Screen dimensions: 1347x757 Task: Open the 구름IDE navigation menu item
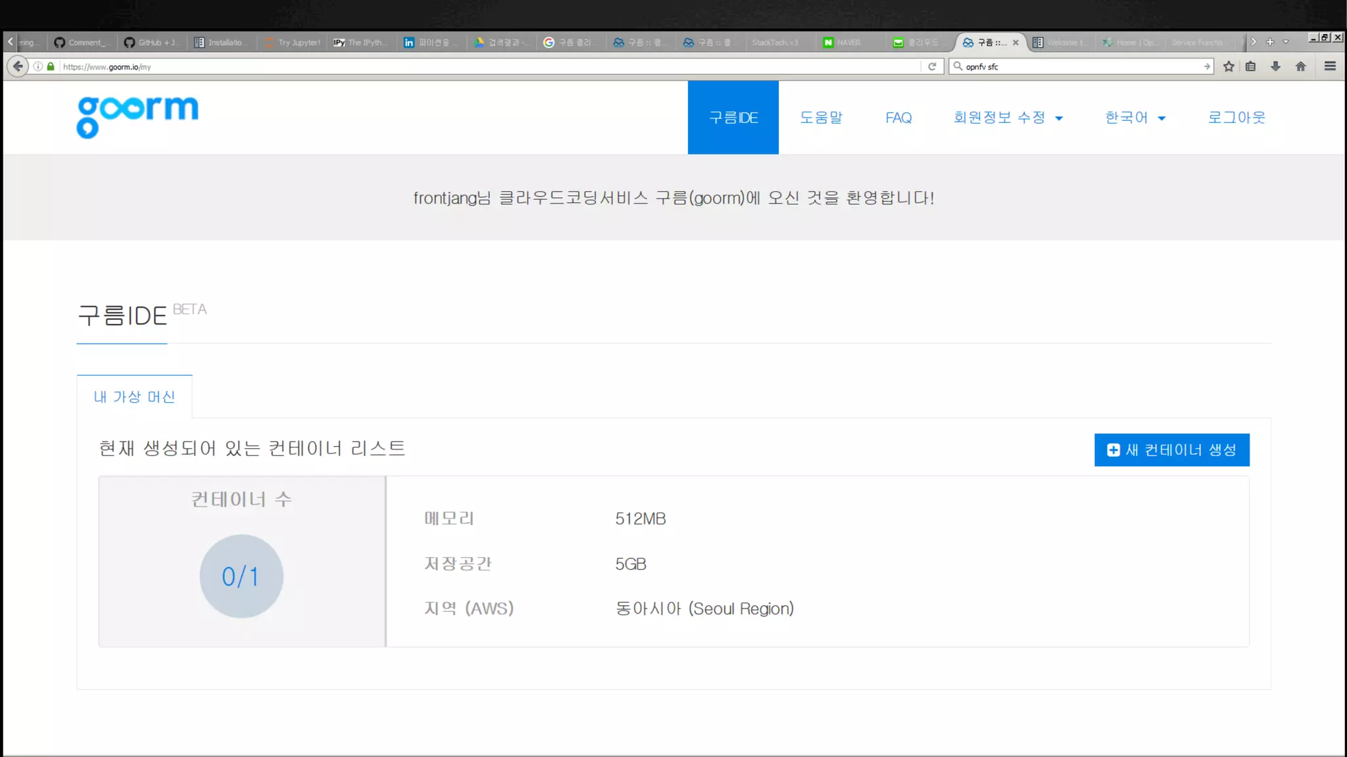[733, 118]
